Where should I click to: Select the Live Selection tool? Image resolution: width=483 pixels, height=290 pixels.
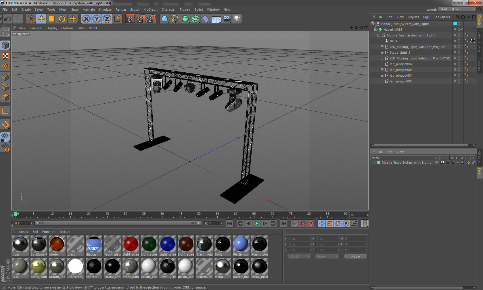pyautogui.click(x=31, y=19)
